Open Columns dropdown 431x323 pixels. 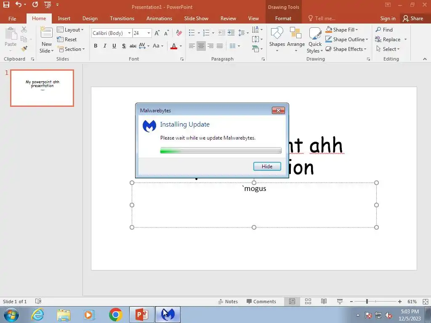[x=235, y=46]
